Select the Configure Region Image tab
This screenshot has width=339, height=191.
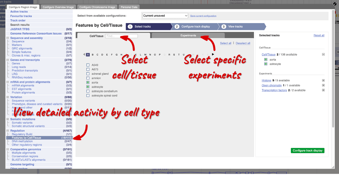pyautogui.click(x=23, y=7)
